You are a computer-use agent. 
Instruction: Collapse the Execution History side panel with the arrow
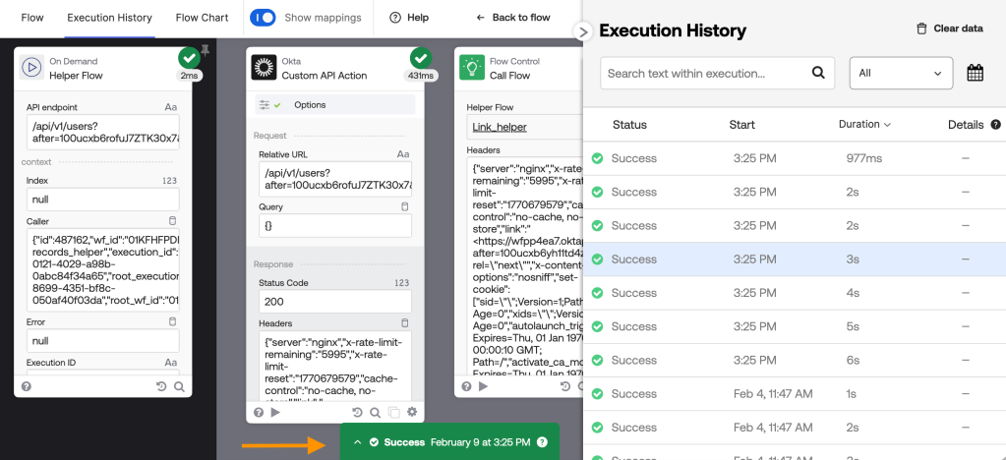coord(582,31)
